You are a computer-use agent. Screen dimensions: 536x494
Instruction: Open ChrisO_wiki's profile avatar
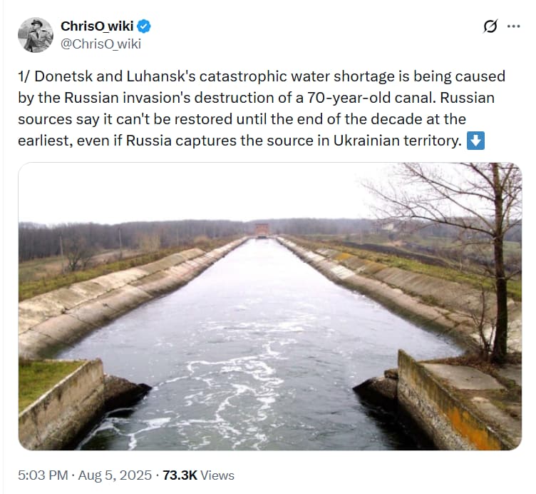click(36, 35)
